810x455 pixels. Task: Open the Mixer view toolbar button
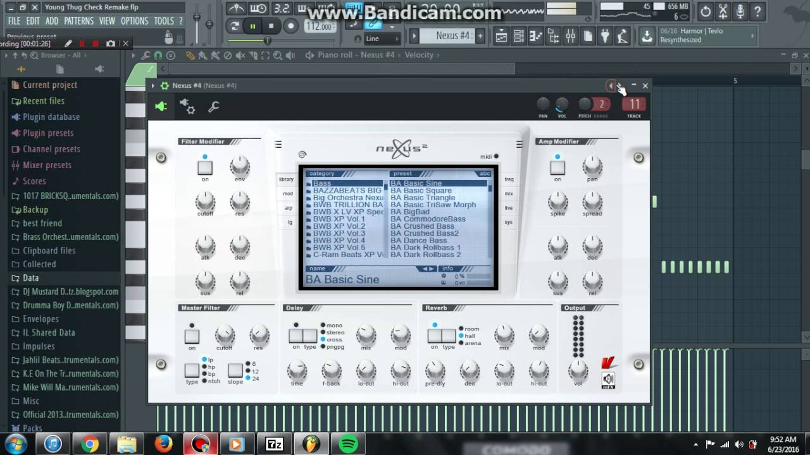(x=570, y=36)
